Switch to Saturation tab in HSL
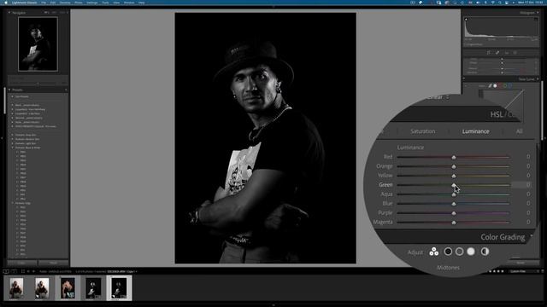 tap(423, 131)
